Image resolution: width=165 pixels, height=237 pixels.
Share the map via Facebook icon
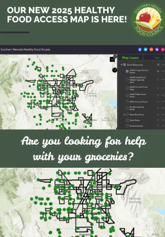(140, 50)
